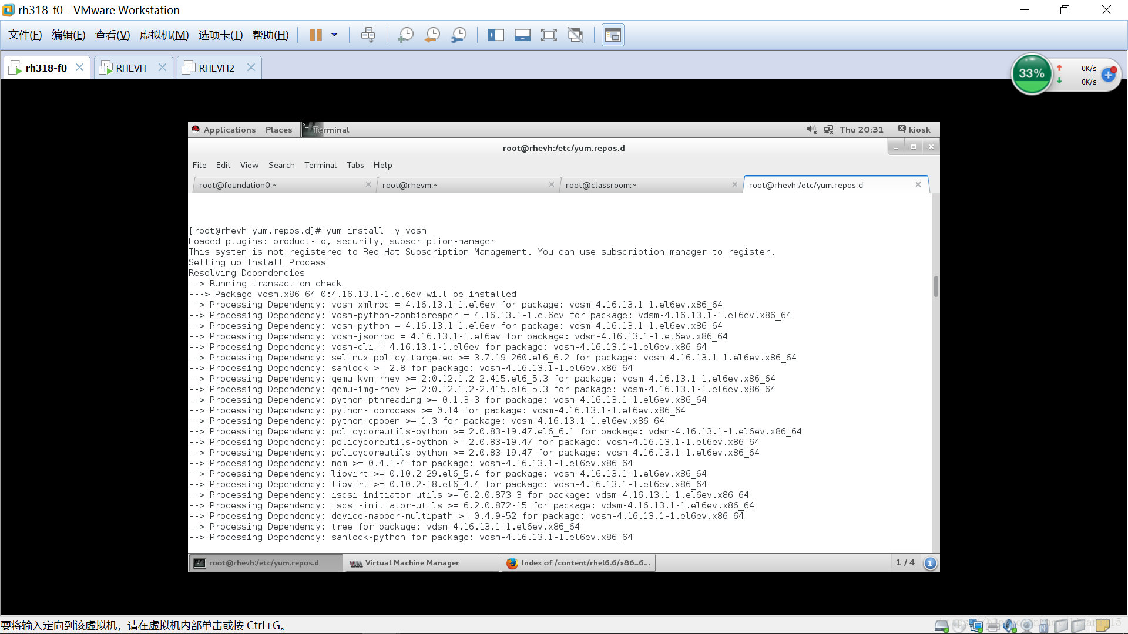Select the root@rhevh taskbar window button
Viewport: 1128px width, 634px height.
click(x=266, y=563)
